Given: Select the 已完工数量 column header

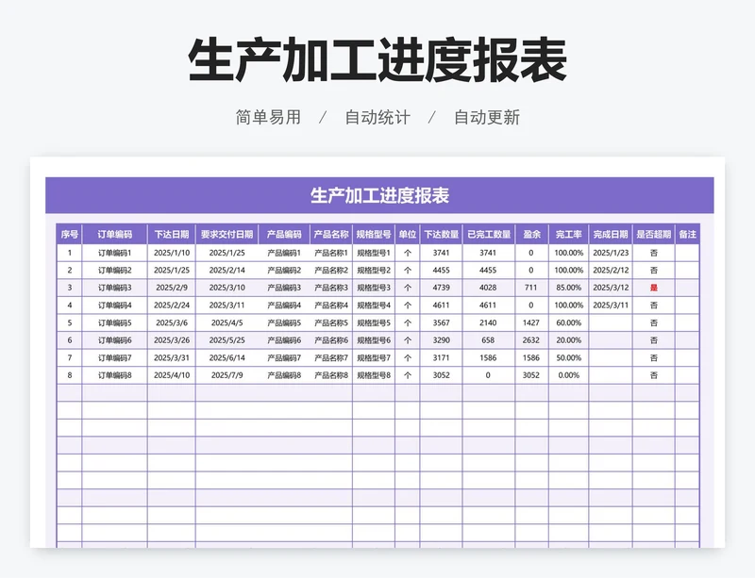Looking at the screenshot, I should pos(489,235).
